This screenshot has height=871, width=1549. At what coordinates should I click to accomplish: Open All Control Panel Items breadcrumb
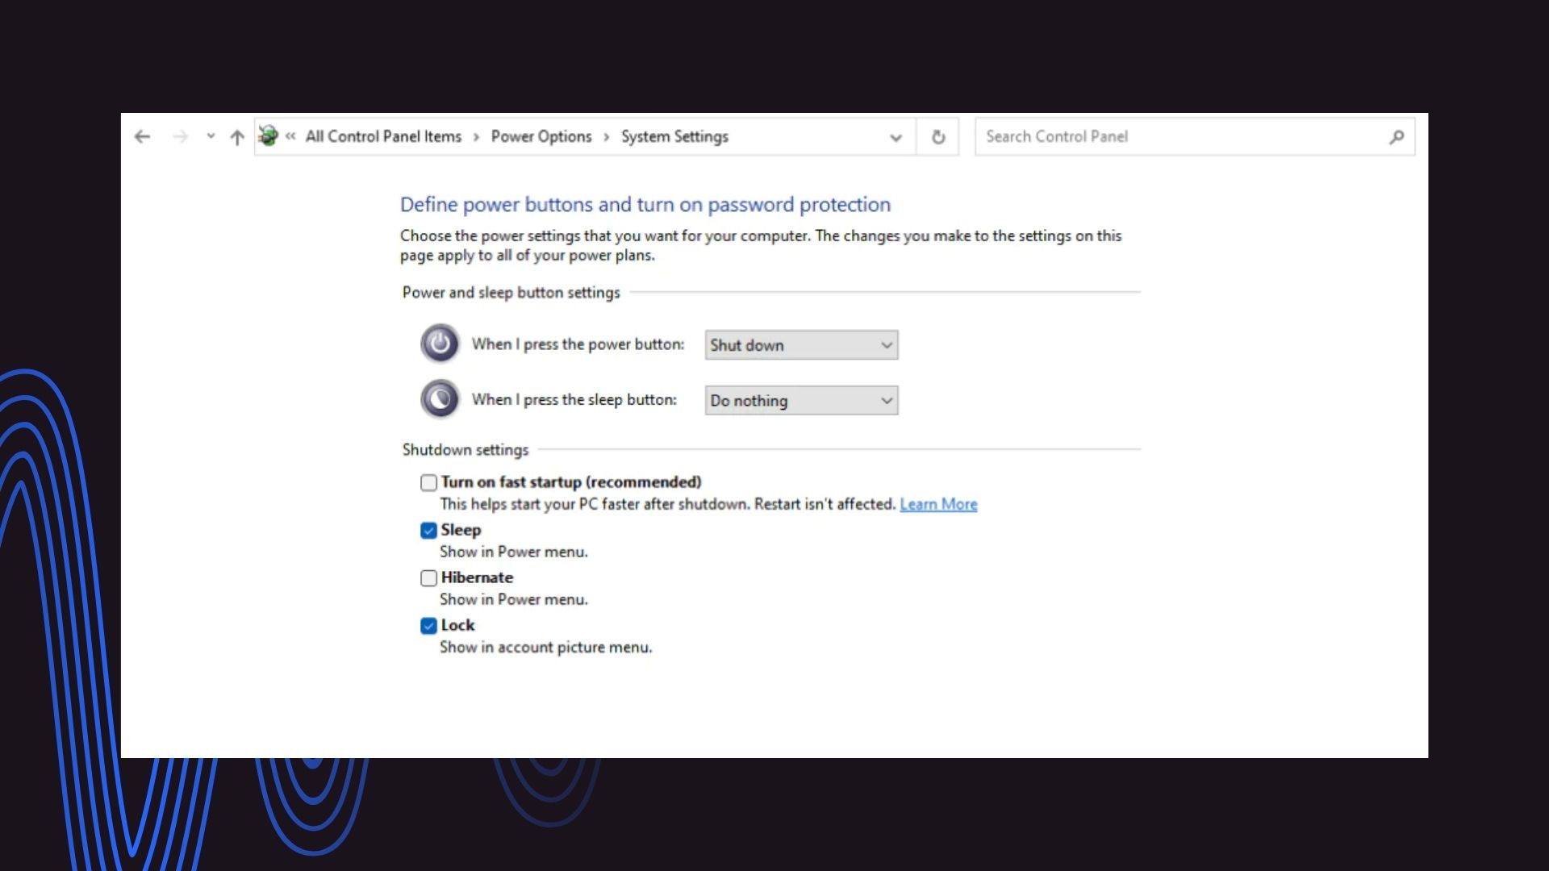click(383, 136)
